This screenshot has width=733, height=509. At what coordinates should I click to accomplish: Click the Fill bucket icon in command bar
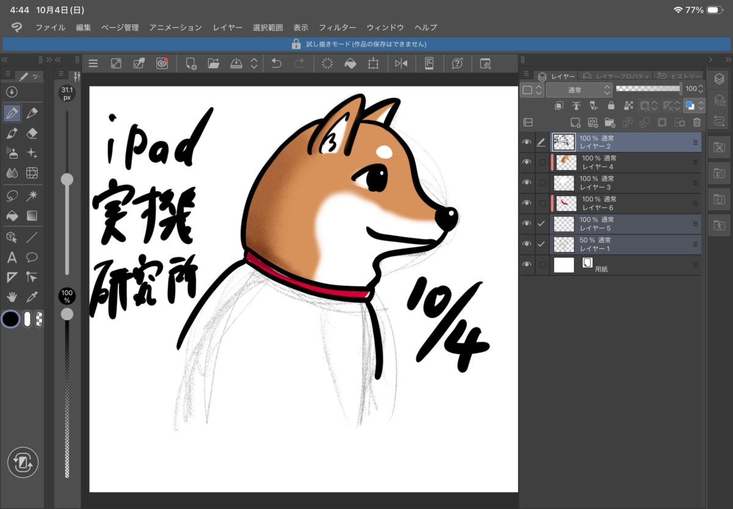pyautogui.click(x=351, y=63)
